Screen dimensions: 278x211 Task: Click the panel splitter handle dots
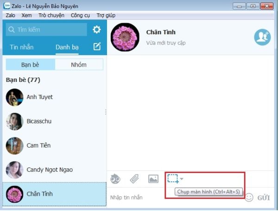coord(106,112)
